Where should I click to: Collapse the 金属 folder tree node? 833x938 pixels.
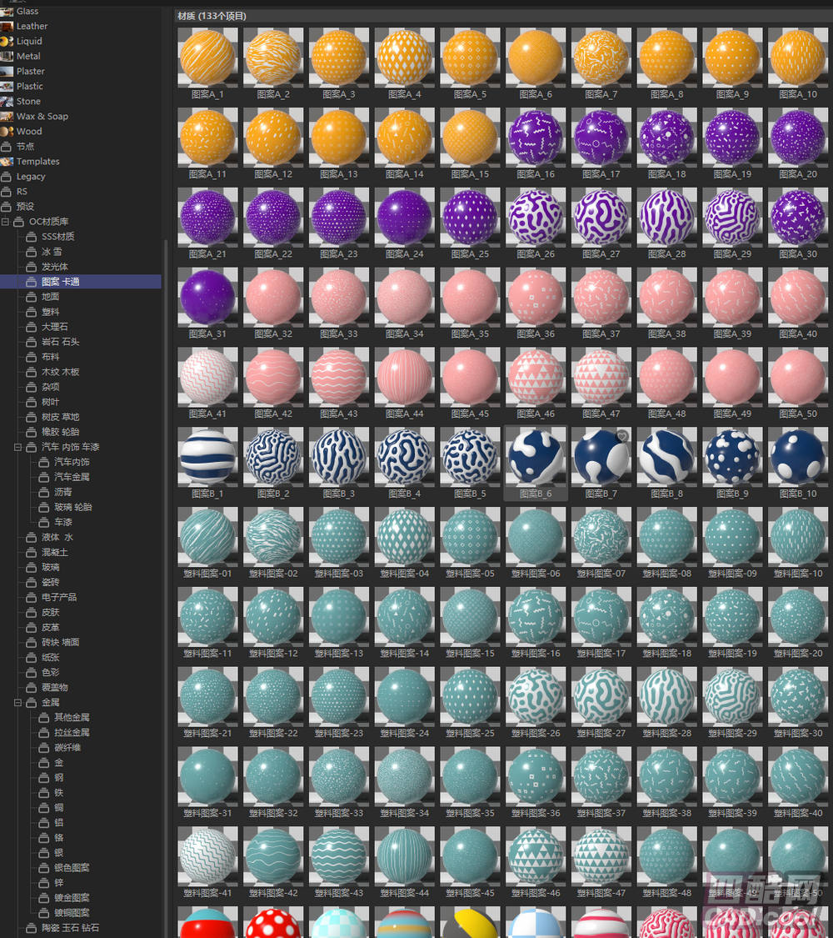[x=18, y=702]
